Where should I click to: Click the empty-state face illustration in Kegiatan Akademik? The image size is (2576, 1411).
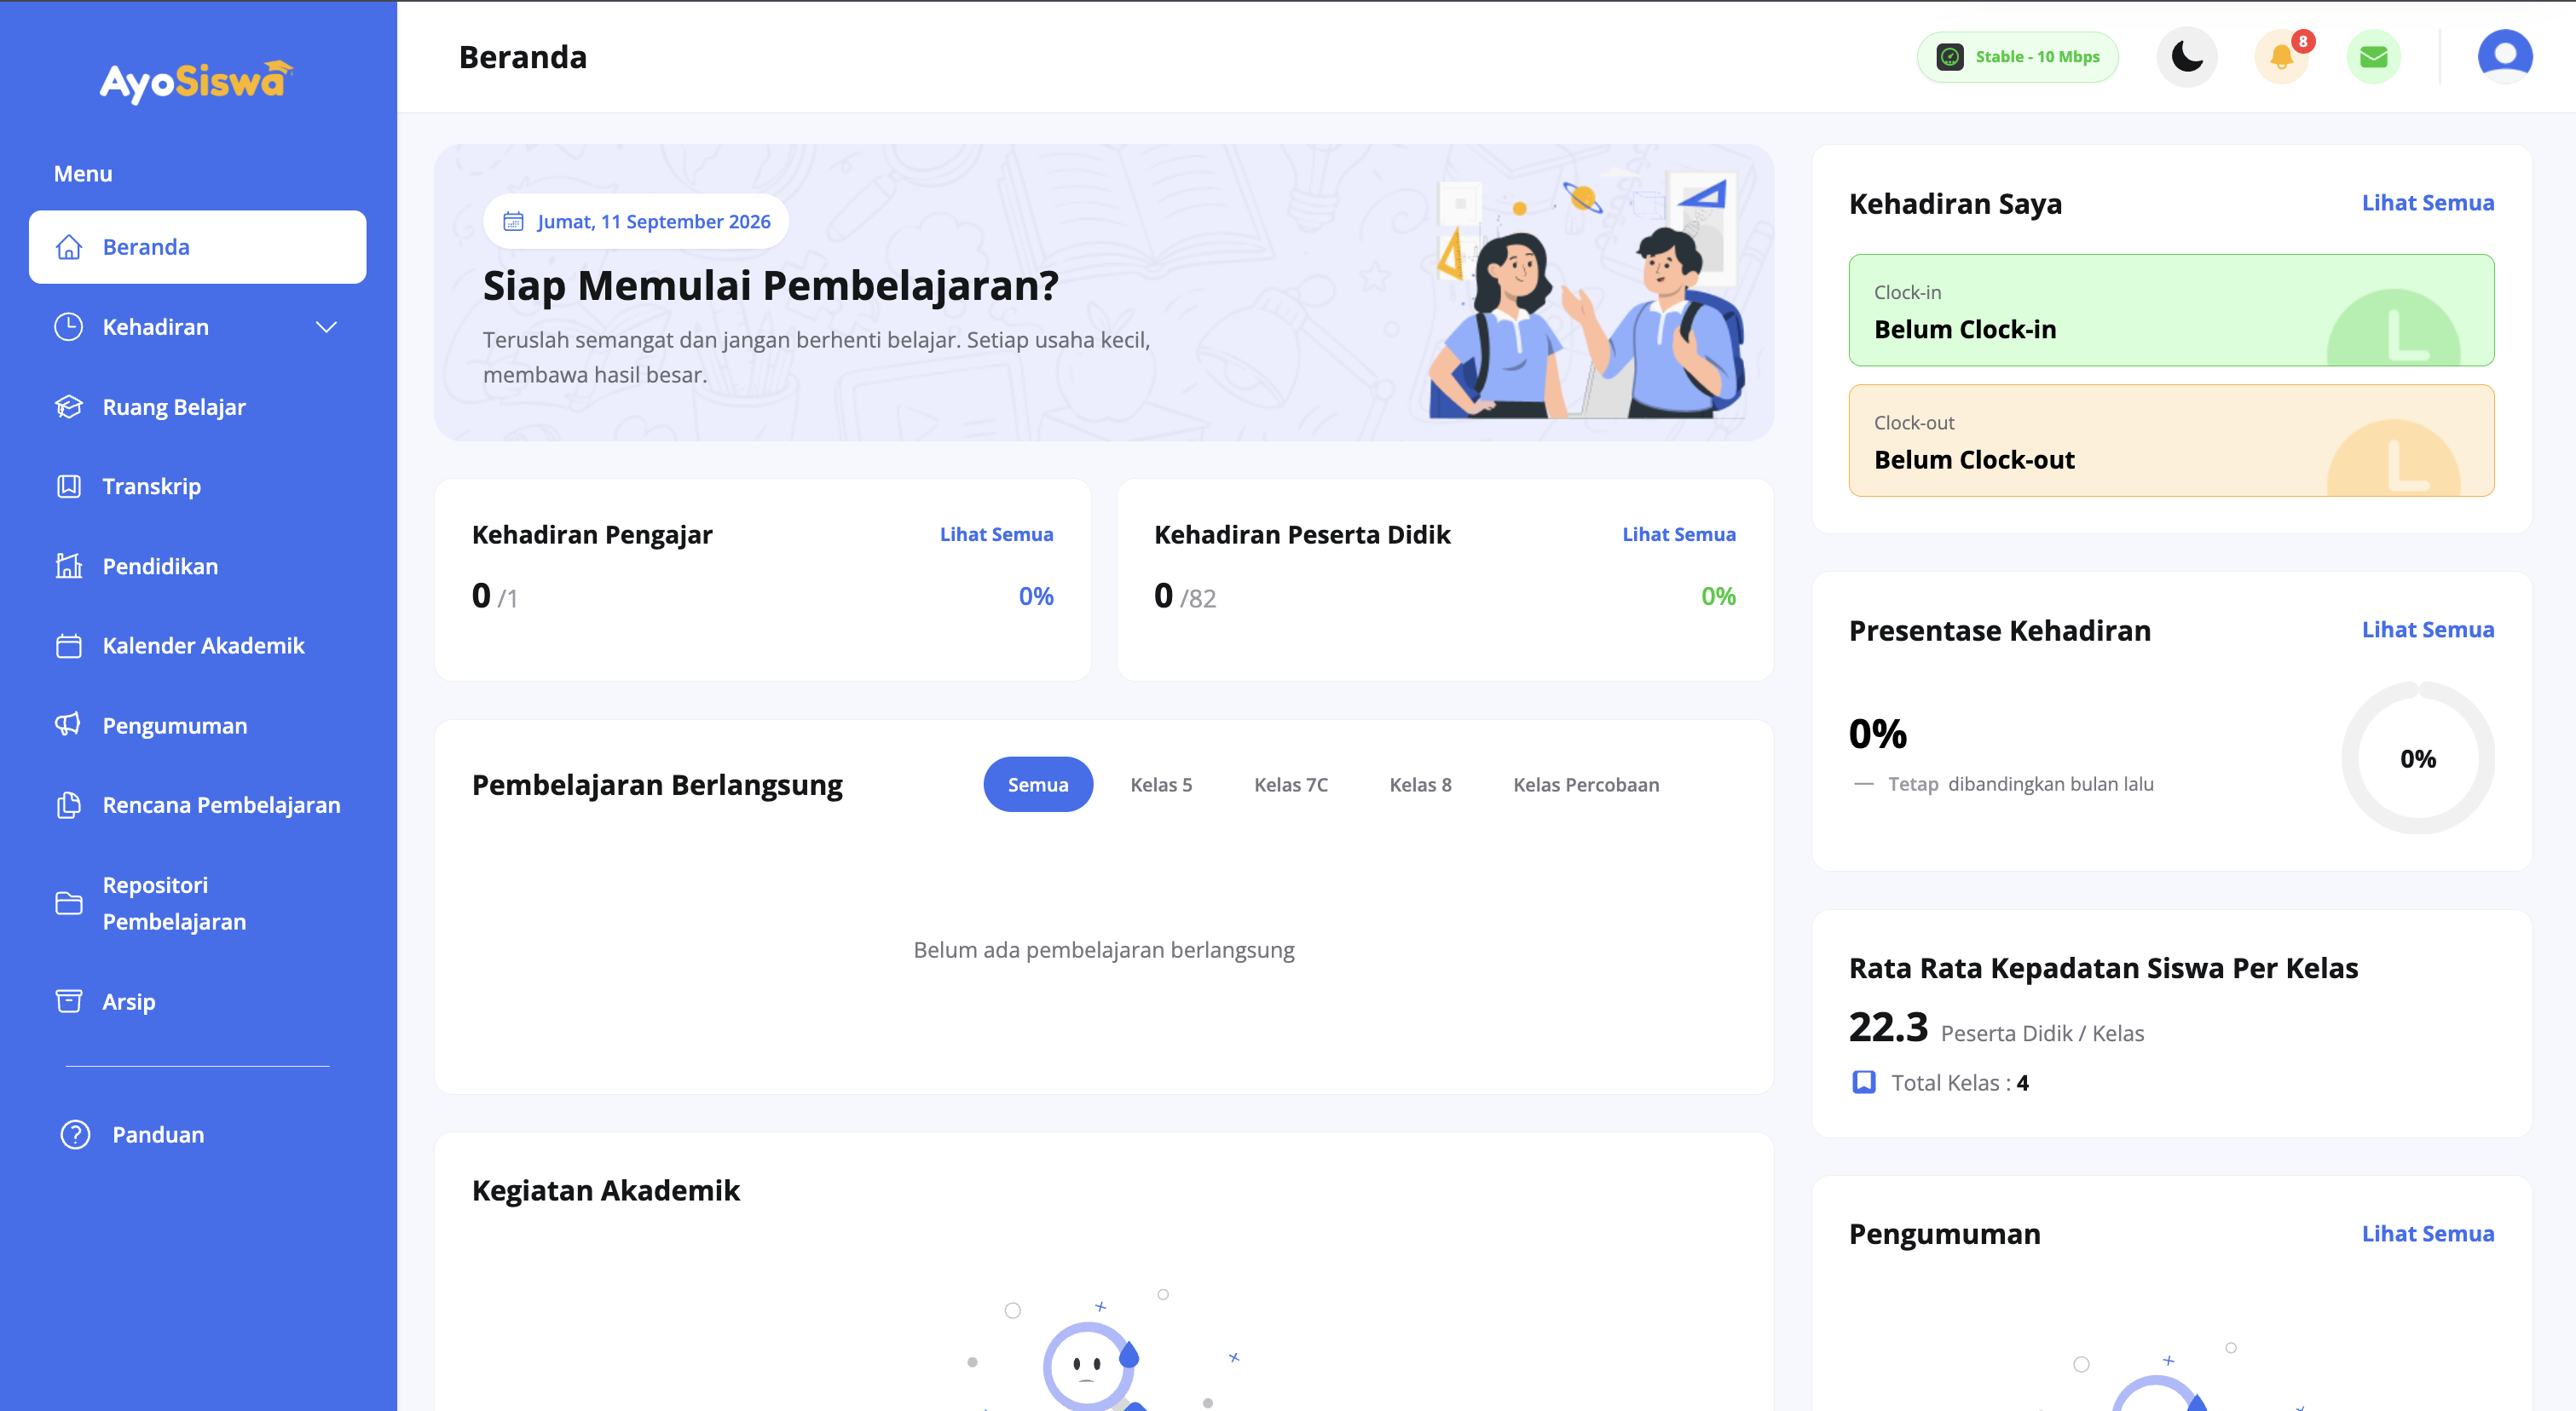[x=1090, y=1364]
